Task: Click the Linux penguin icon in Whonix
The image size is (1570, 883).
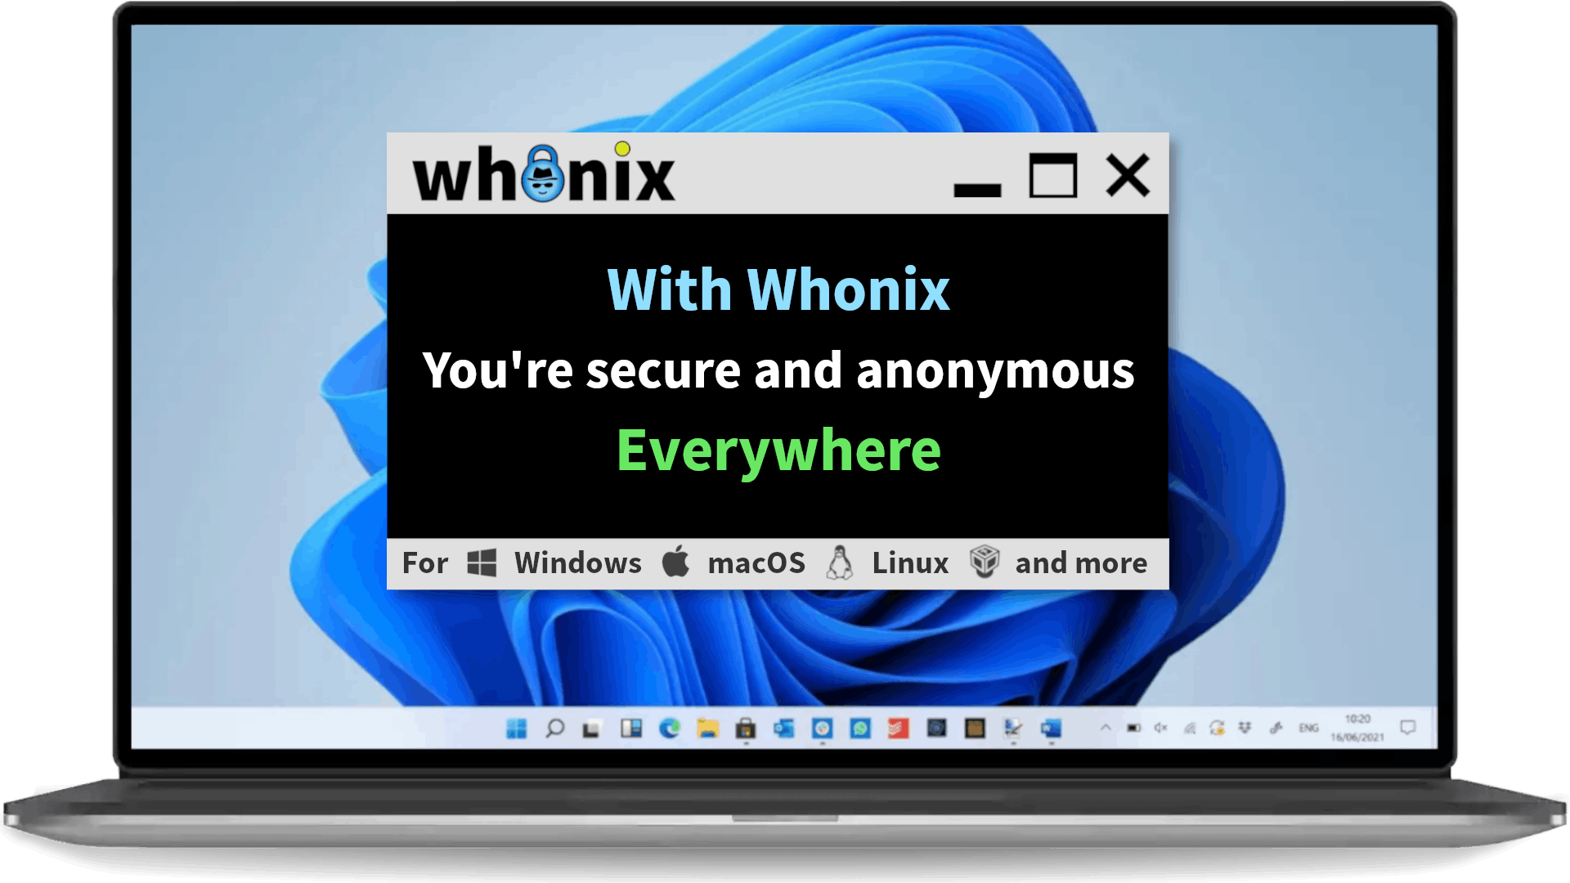Action: pyautogui.click(x=840, y=562)
